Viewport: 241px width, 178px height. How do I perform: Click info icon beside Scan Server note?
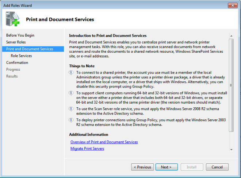point(71,109)
